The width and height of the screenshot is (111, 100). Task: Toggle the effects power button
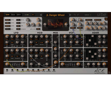point(106,19)
